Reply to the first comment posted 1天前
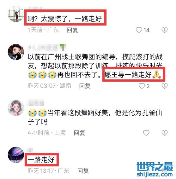Viewport: 176px width, 179px height. (x=72, y=30)
